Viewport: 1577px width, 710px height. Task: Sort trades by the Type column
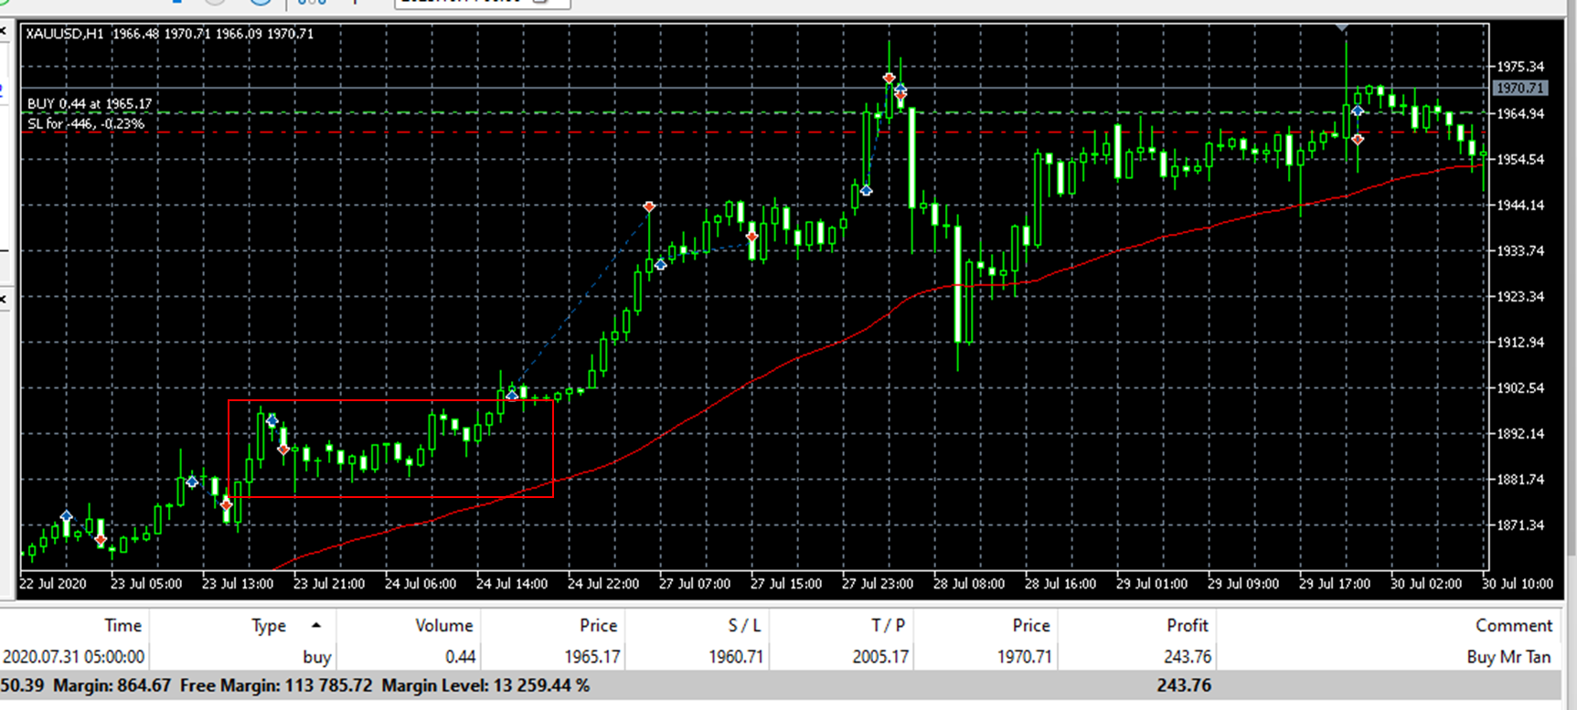269,625
